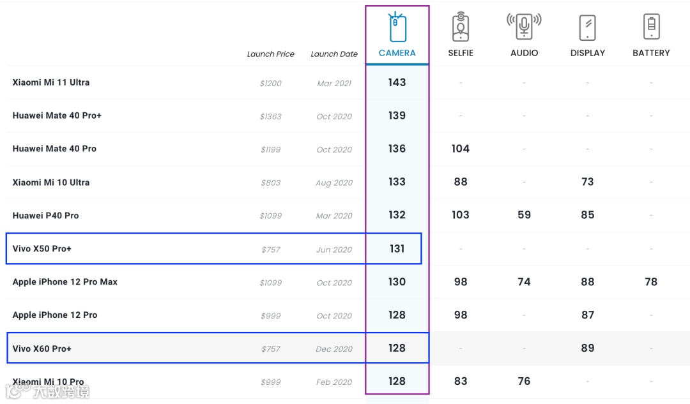Click display score 89 for Vivo X60 Pro+
The width and height of the screenshot is (690, 404).
tap(588, 348)
